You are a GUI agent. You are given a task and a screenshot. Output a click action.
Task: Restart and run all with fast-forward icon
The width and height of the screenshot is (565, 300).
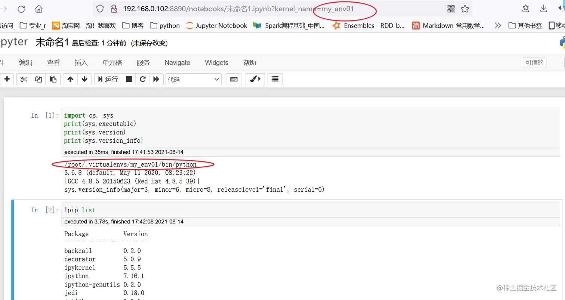[x=156, y=79]
